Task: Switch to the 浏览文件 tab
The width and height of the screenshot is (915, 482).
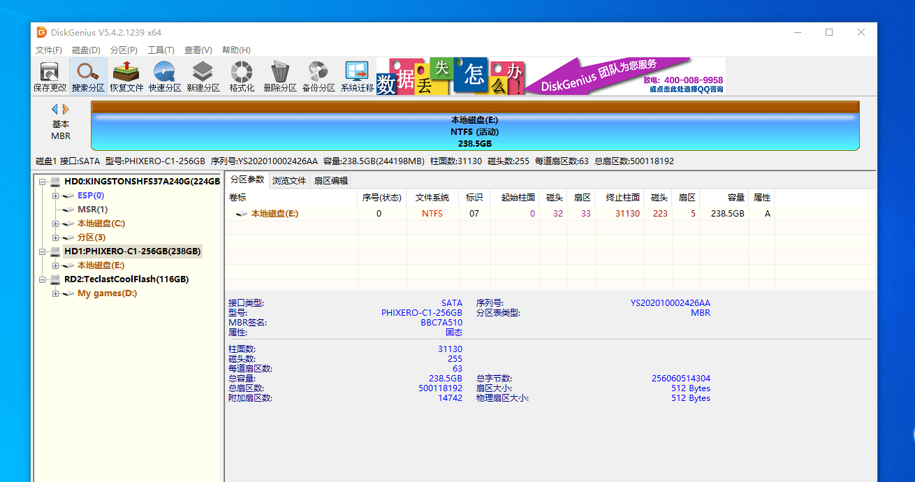Action: click(289, 180)
